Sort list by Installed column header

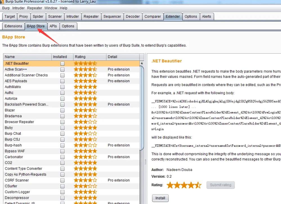click(x=62, y=57)
